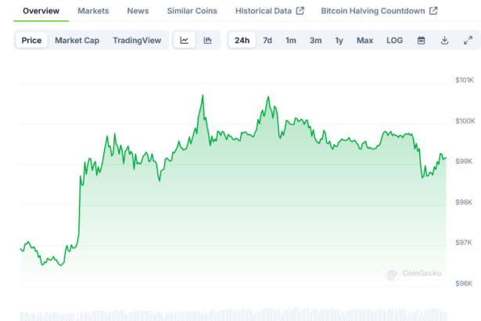Click external link icon beside Historical Data

pyautogui.click(x=300, y=12)
